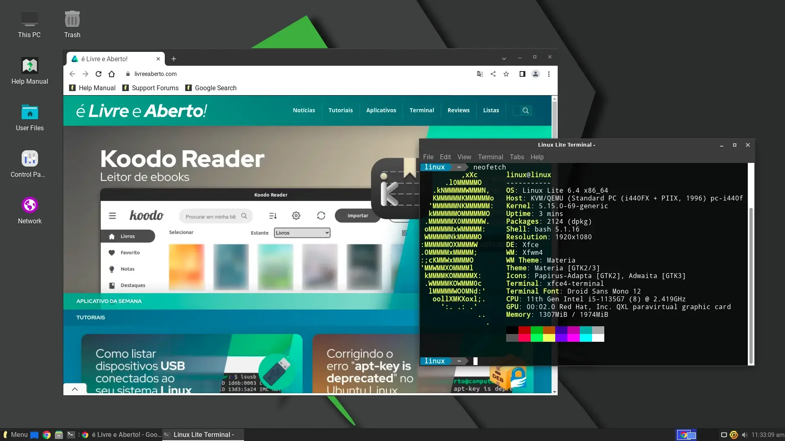Viewport: 785px width, 441px height.
Task: Open the Help Manual bookmark
Action: click(92, 88)
